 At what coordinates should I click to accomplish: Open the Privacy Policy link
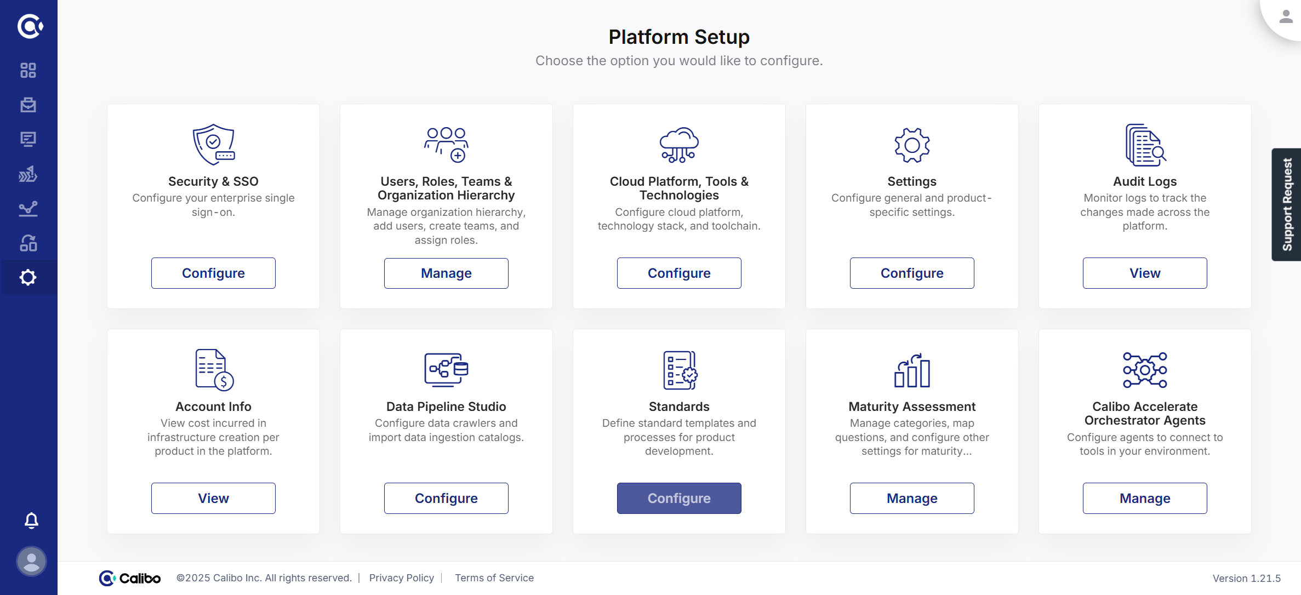401,578
